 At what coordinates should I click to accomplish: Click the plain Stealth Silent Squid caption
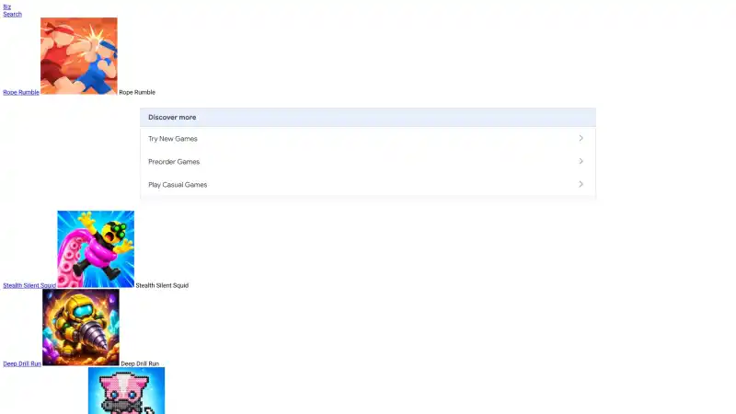point(162,285)
